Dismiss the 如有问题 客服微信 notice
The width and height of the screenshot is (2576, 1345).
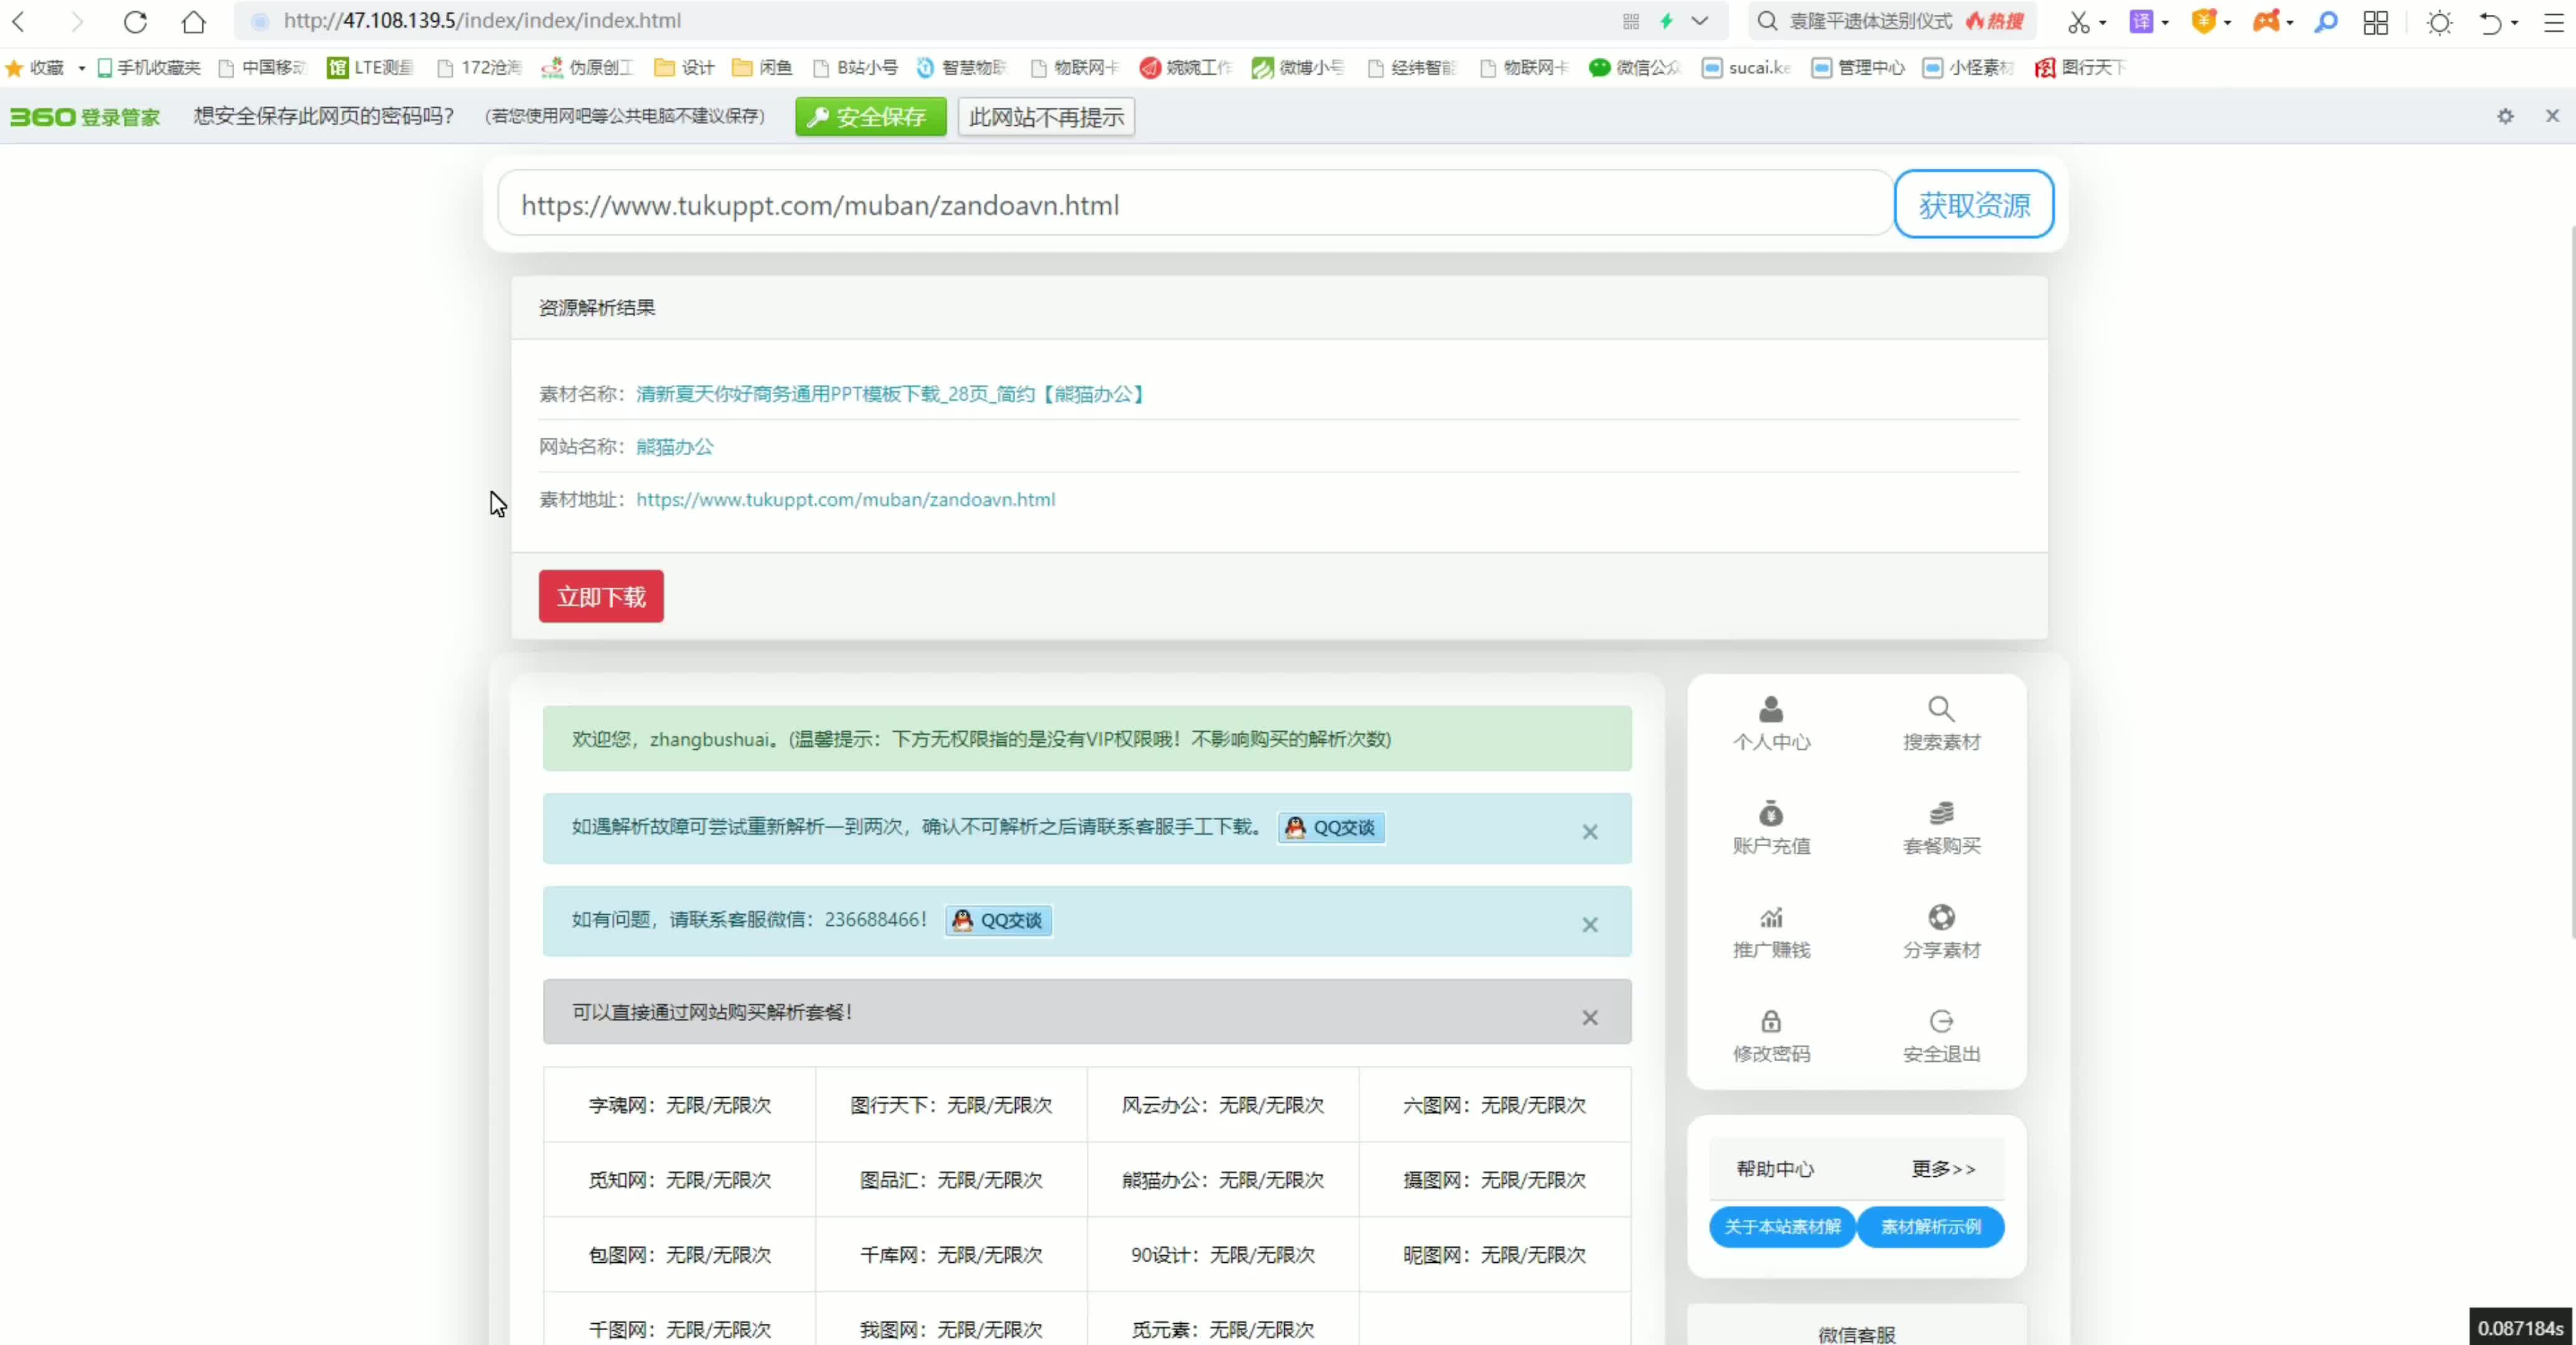coord(1590,925)
